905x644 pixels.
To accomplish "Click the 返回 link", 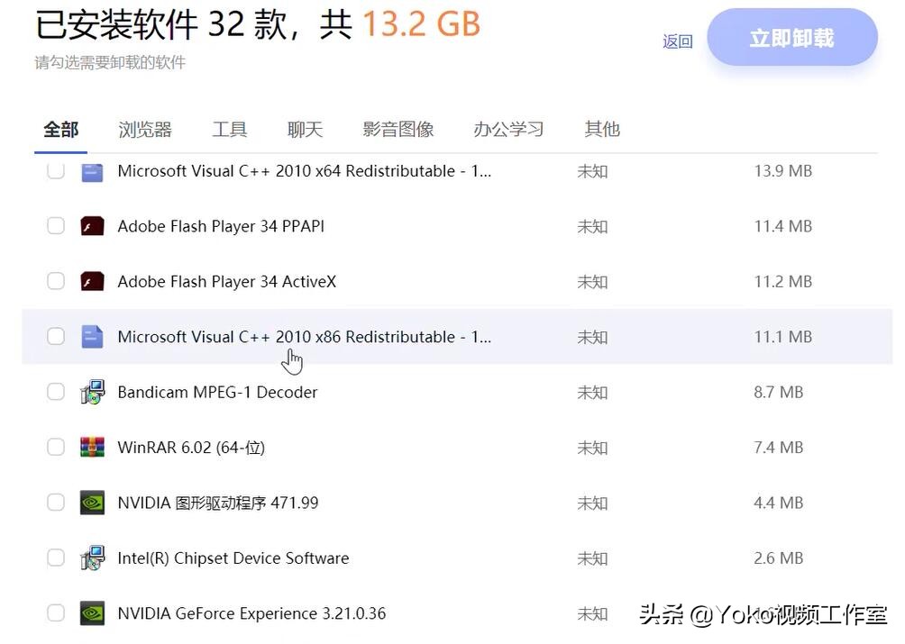I will click(678, 41).
